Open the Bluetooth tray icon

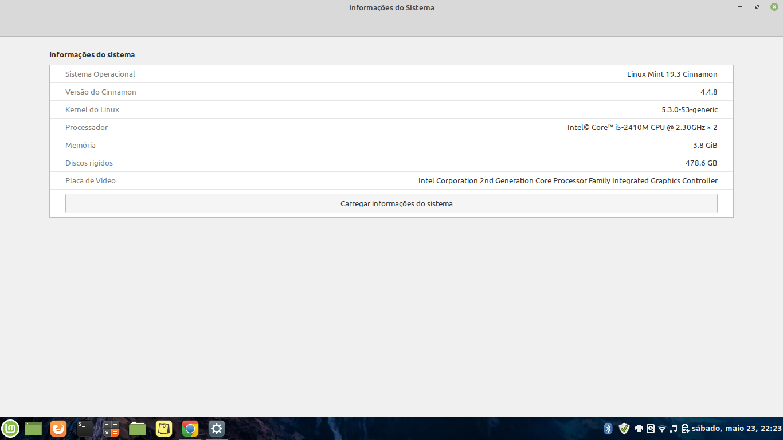tap(608, 429)
